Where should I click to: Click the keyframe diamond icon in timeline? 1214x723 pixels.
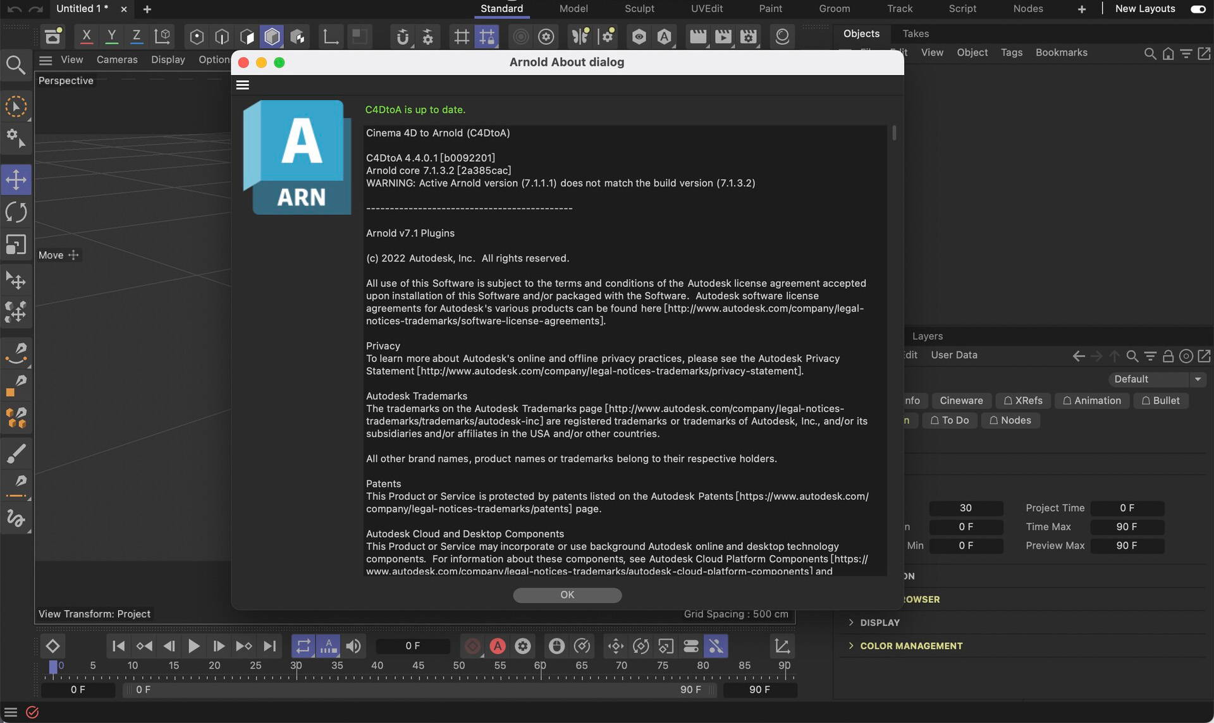(x=52, y=646)
